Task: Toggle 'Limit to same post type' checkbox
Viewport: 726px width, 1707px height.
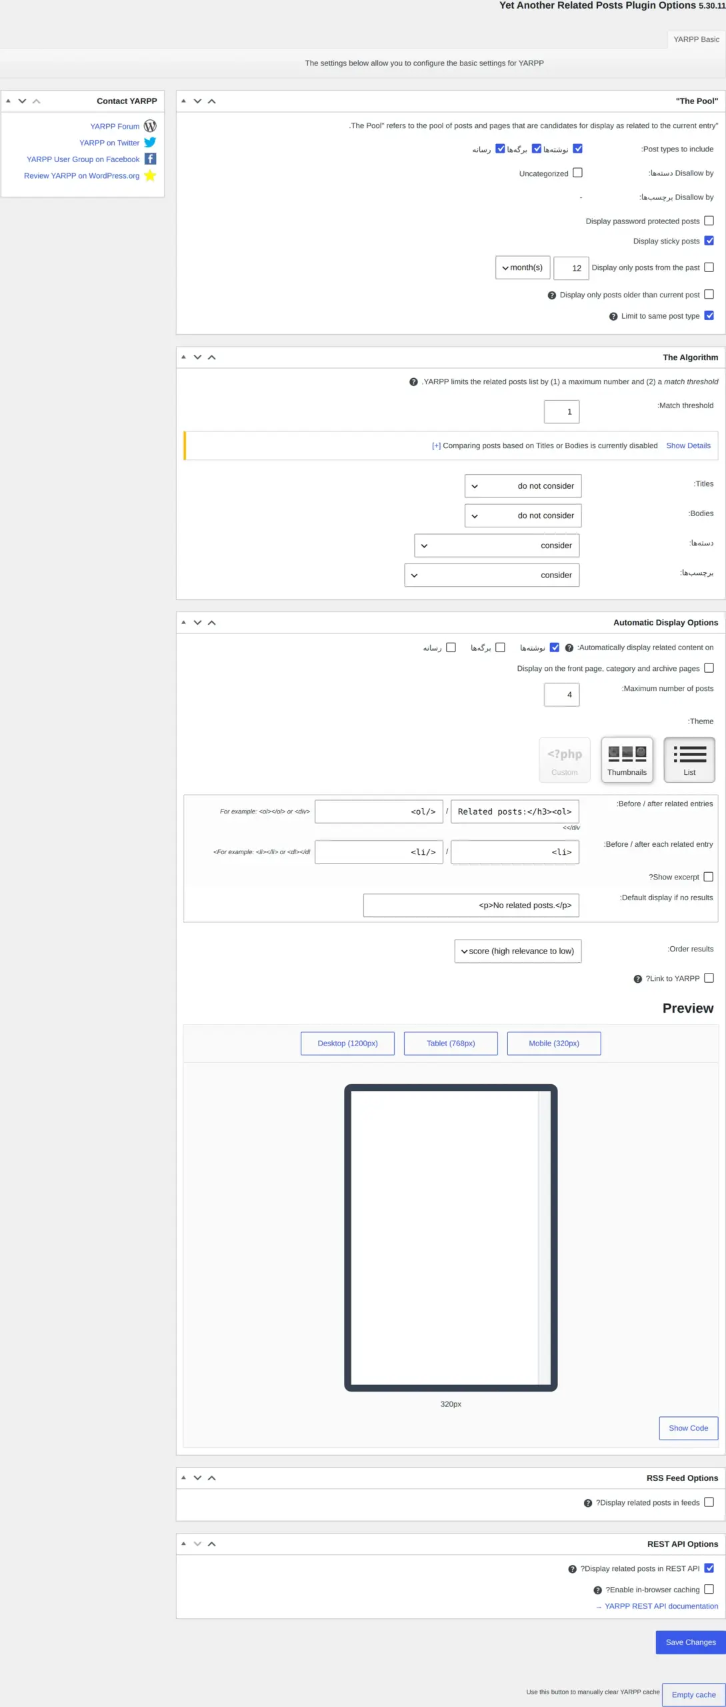Action: point(709,315)
